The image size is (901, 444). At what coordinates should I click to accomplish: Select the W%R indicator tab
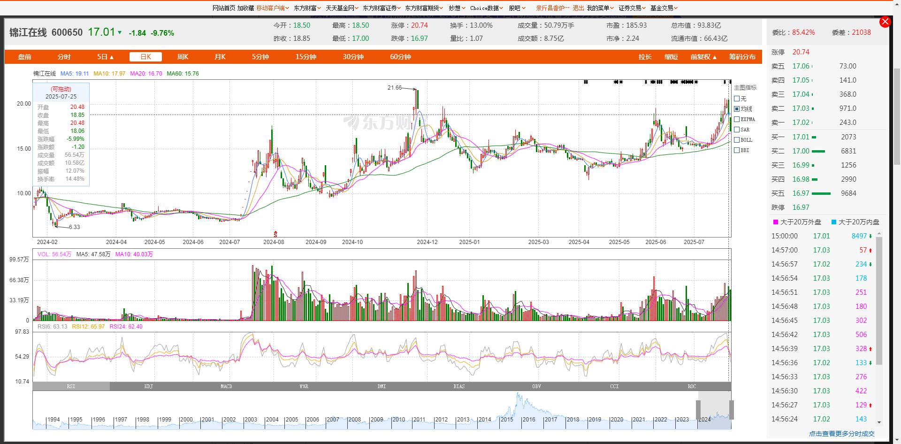click(304, 386)
